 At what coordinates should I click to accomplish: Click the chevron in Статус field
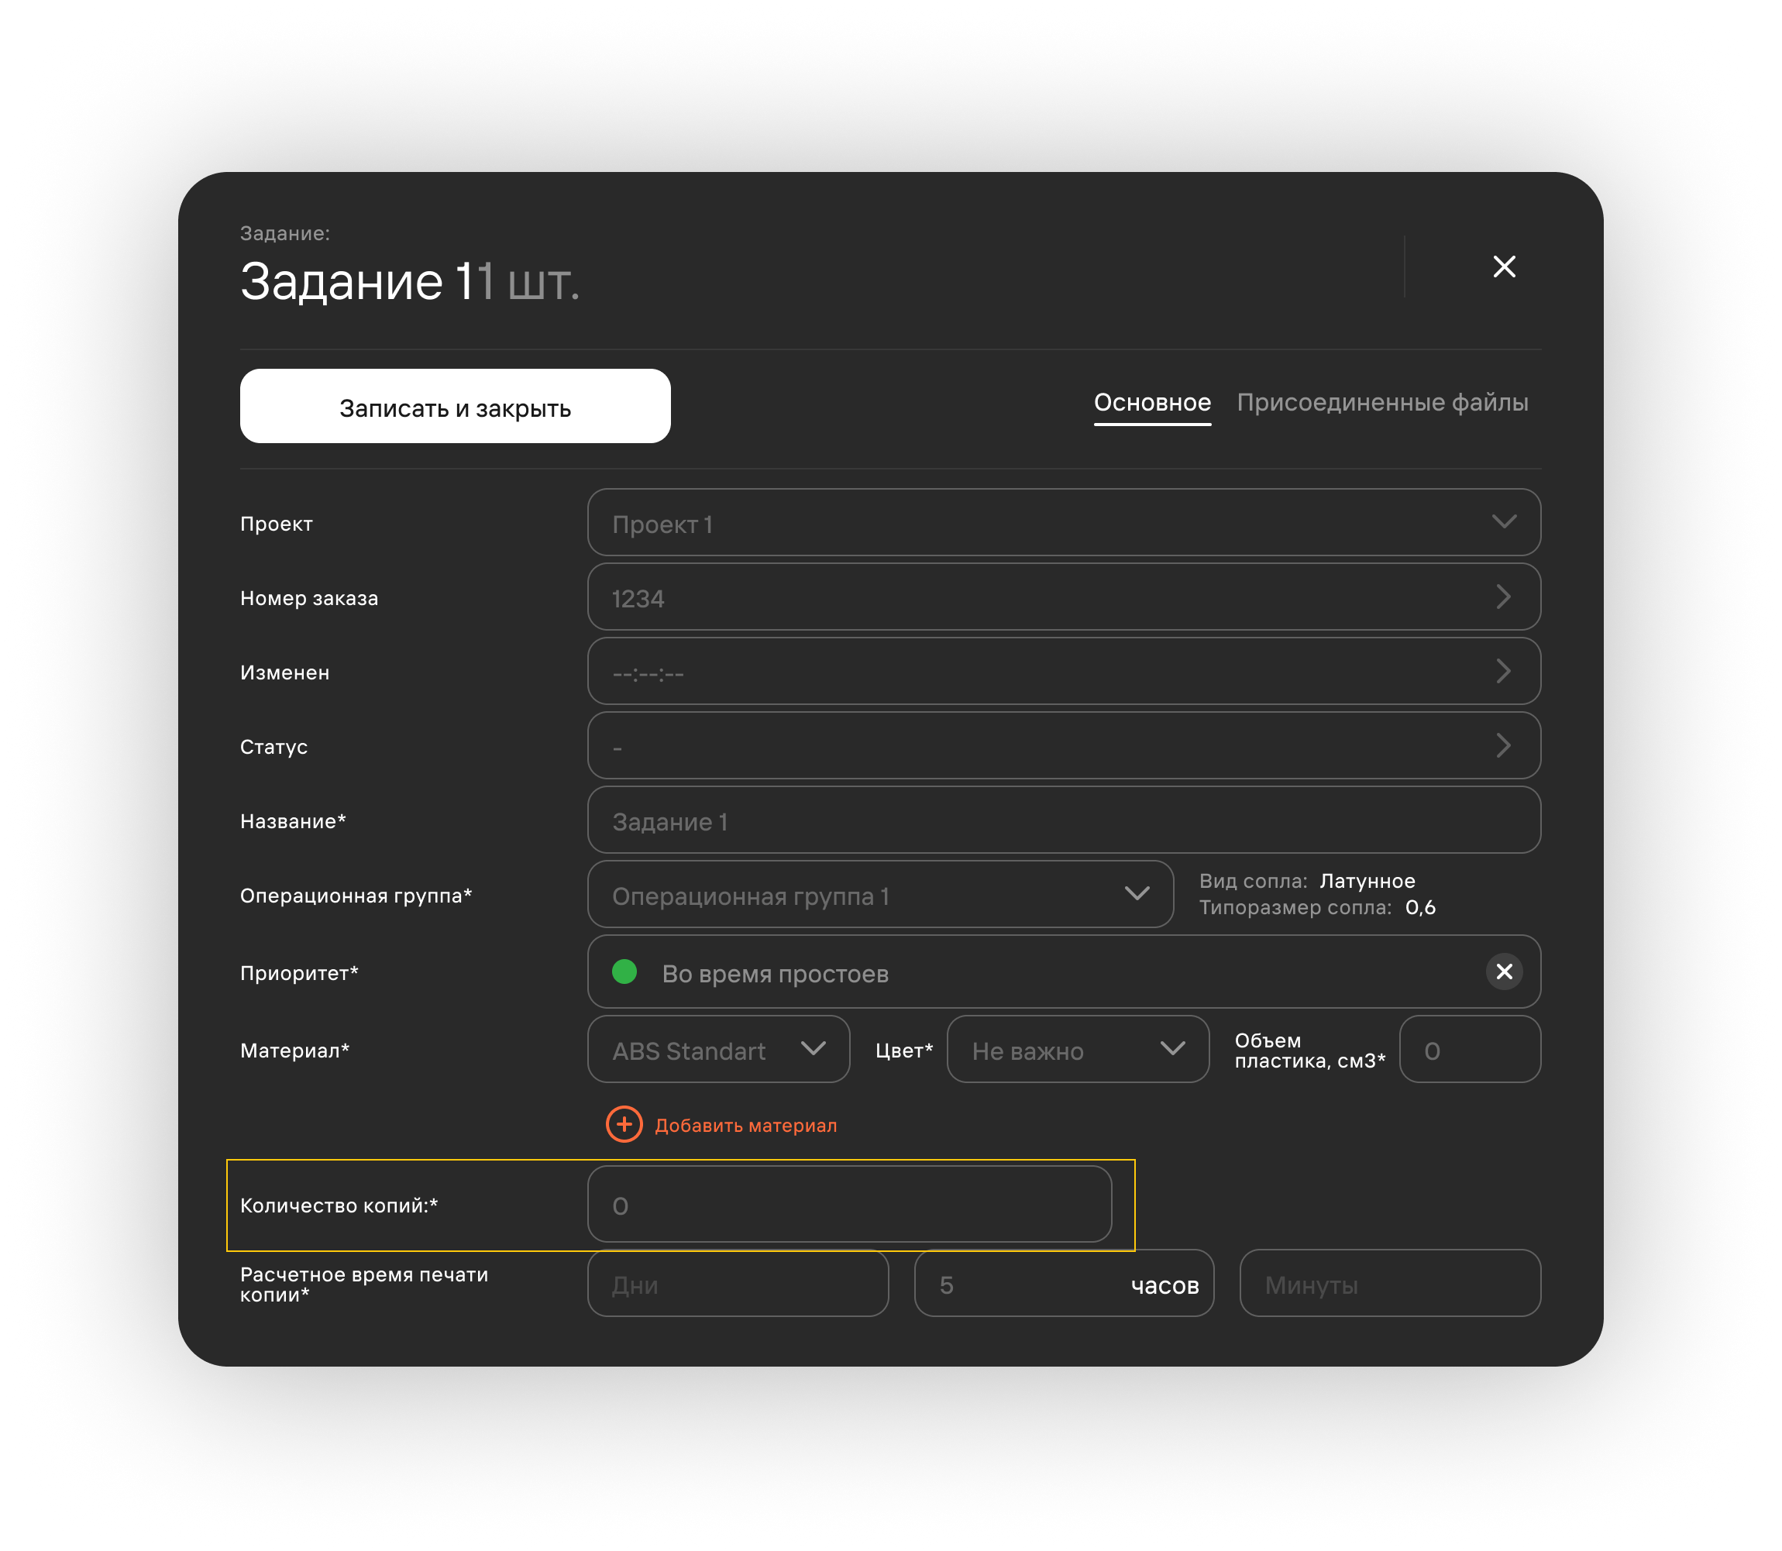click(1503, 745)
